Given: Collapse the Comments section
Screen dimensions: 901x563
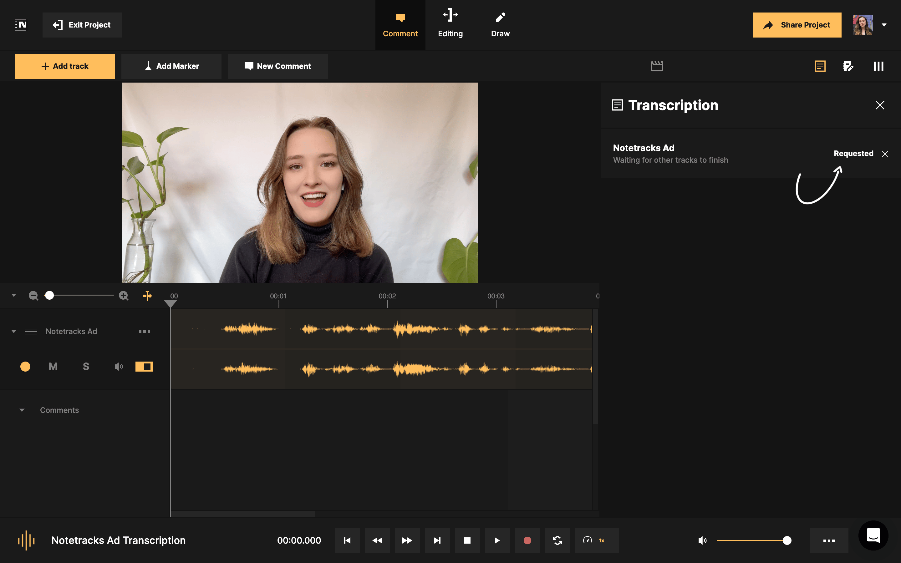Looking at the screenshot, I should click(x=22, y=410).
